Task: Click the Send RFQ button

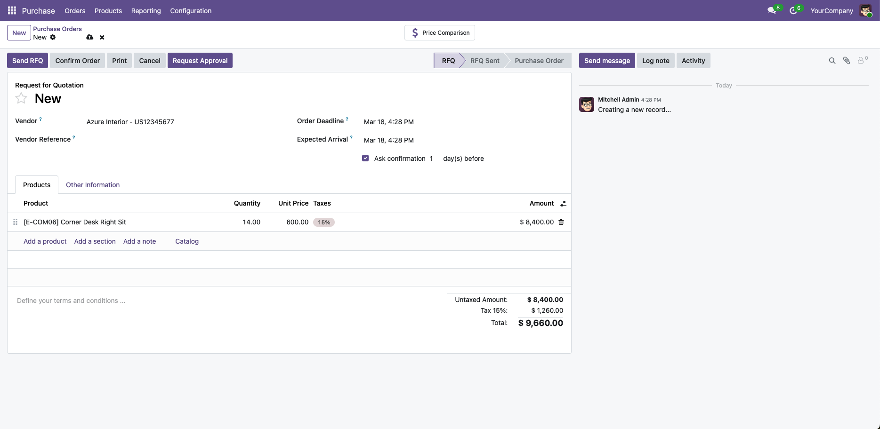Action: click(27, 60)
